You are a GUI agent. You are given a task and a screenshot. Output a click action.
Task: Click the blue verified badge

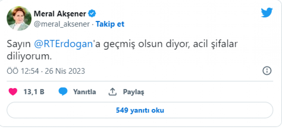click(92, 13)
